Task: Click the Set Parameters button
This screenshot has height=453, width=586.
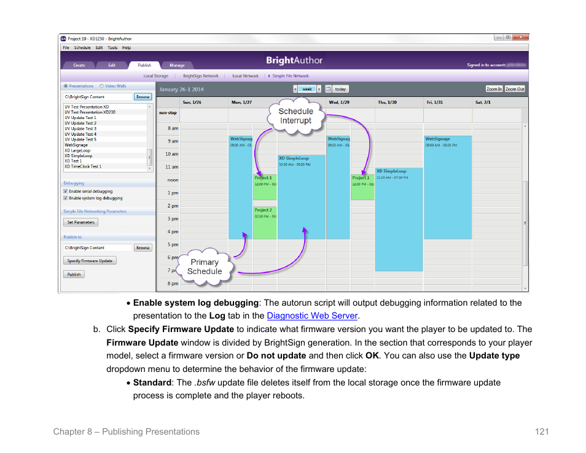Action: [x=80, y=222]
